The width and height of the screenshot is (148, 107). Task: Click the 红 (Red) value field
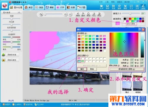(142, 60)
